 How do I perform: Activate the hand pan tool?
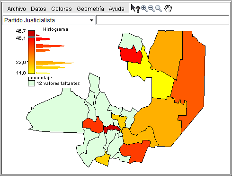tap(168, 9)
